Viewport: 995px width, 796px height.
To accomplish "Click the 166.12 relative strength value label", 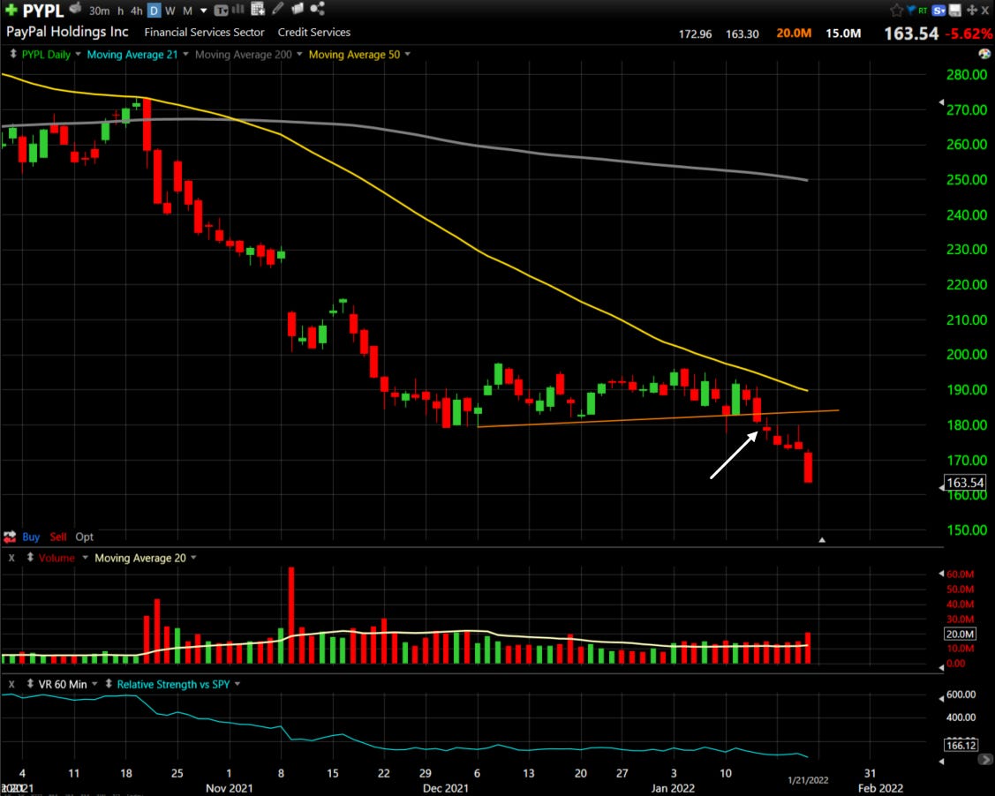I will (x=961, y=745).
